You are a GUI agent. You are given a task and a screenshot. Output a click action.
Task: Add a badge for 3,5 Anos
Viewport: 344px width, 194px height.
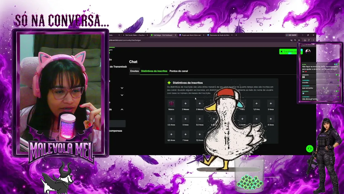click(x=200, y=119)
